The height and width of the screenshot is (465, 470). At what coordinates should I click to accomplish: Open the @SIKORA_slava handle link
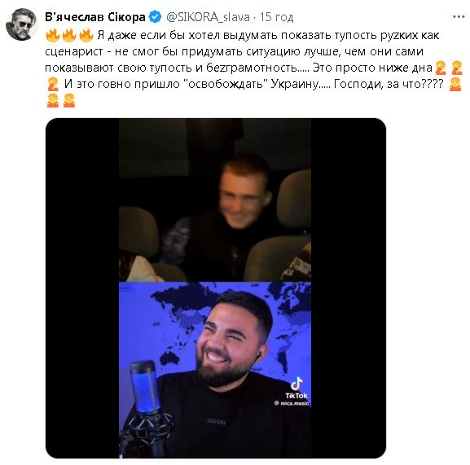tap(208, 17)
